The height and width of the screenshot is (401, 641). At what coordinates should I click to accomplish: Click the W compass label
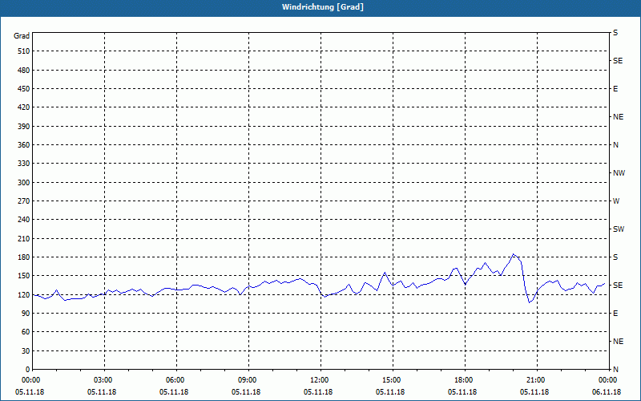tap(616, 201)
